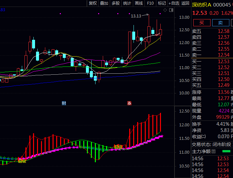Screen dimensions: 233x178
Task: Click the 财 marker on the chart
Action: pyautogui.click(x=64, y=103)
